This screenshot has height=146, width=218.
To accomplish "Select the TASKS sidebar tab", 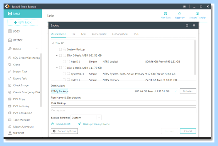I will [23, 13].
